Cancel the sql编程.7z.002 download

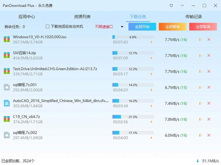point(209,135)
